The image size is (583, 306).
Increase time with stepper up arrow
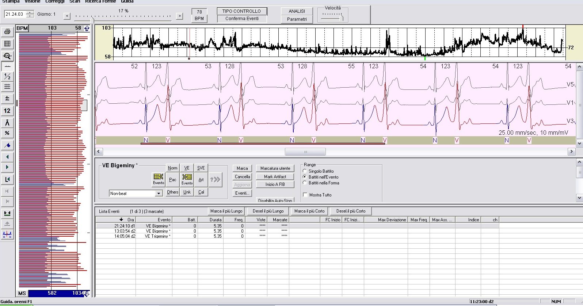click(x=30, y=12)
